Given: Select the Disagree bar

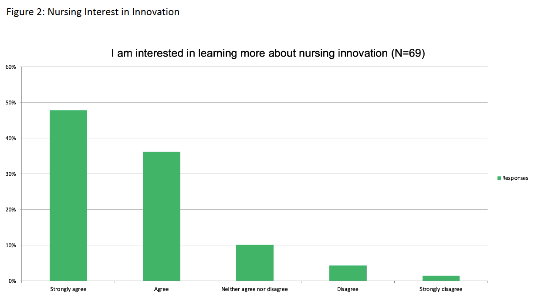Looking at the screenshot, I should click(348, 273).
